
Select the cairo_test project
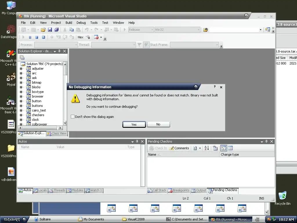pyautogui.click(x=39, y=110)
